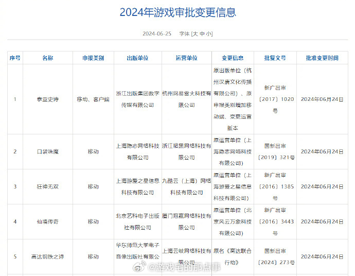Click the approval date in the 高达钢铁之诗 row

click(x=322, y=257)
